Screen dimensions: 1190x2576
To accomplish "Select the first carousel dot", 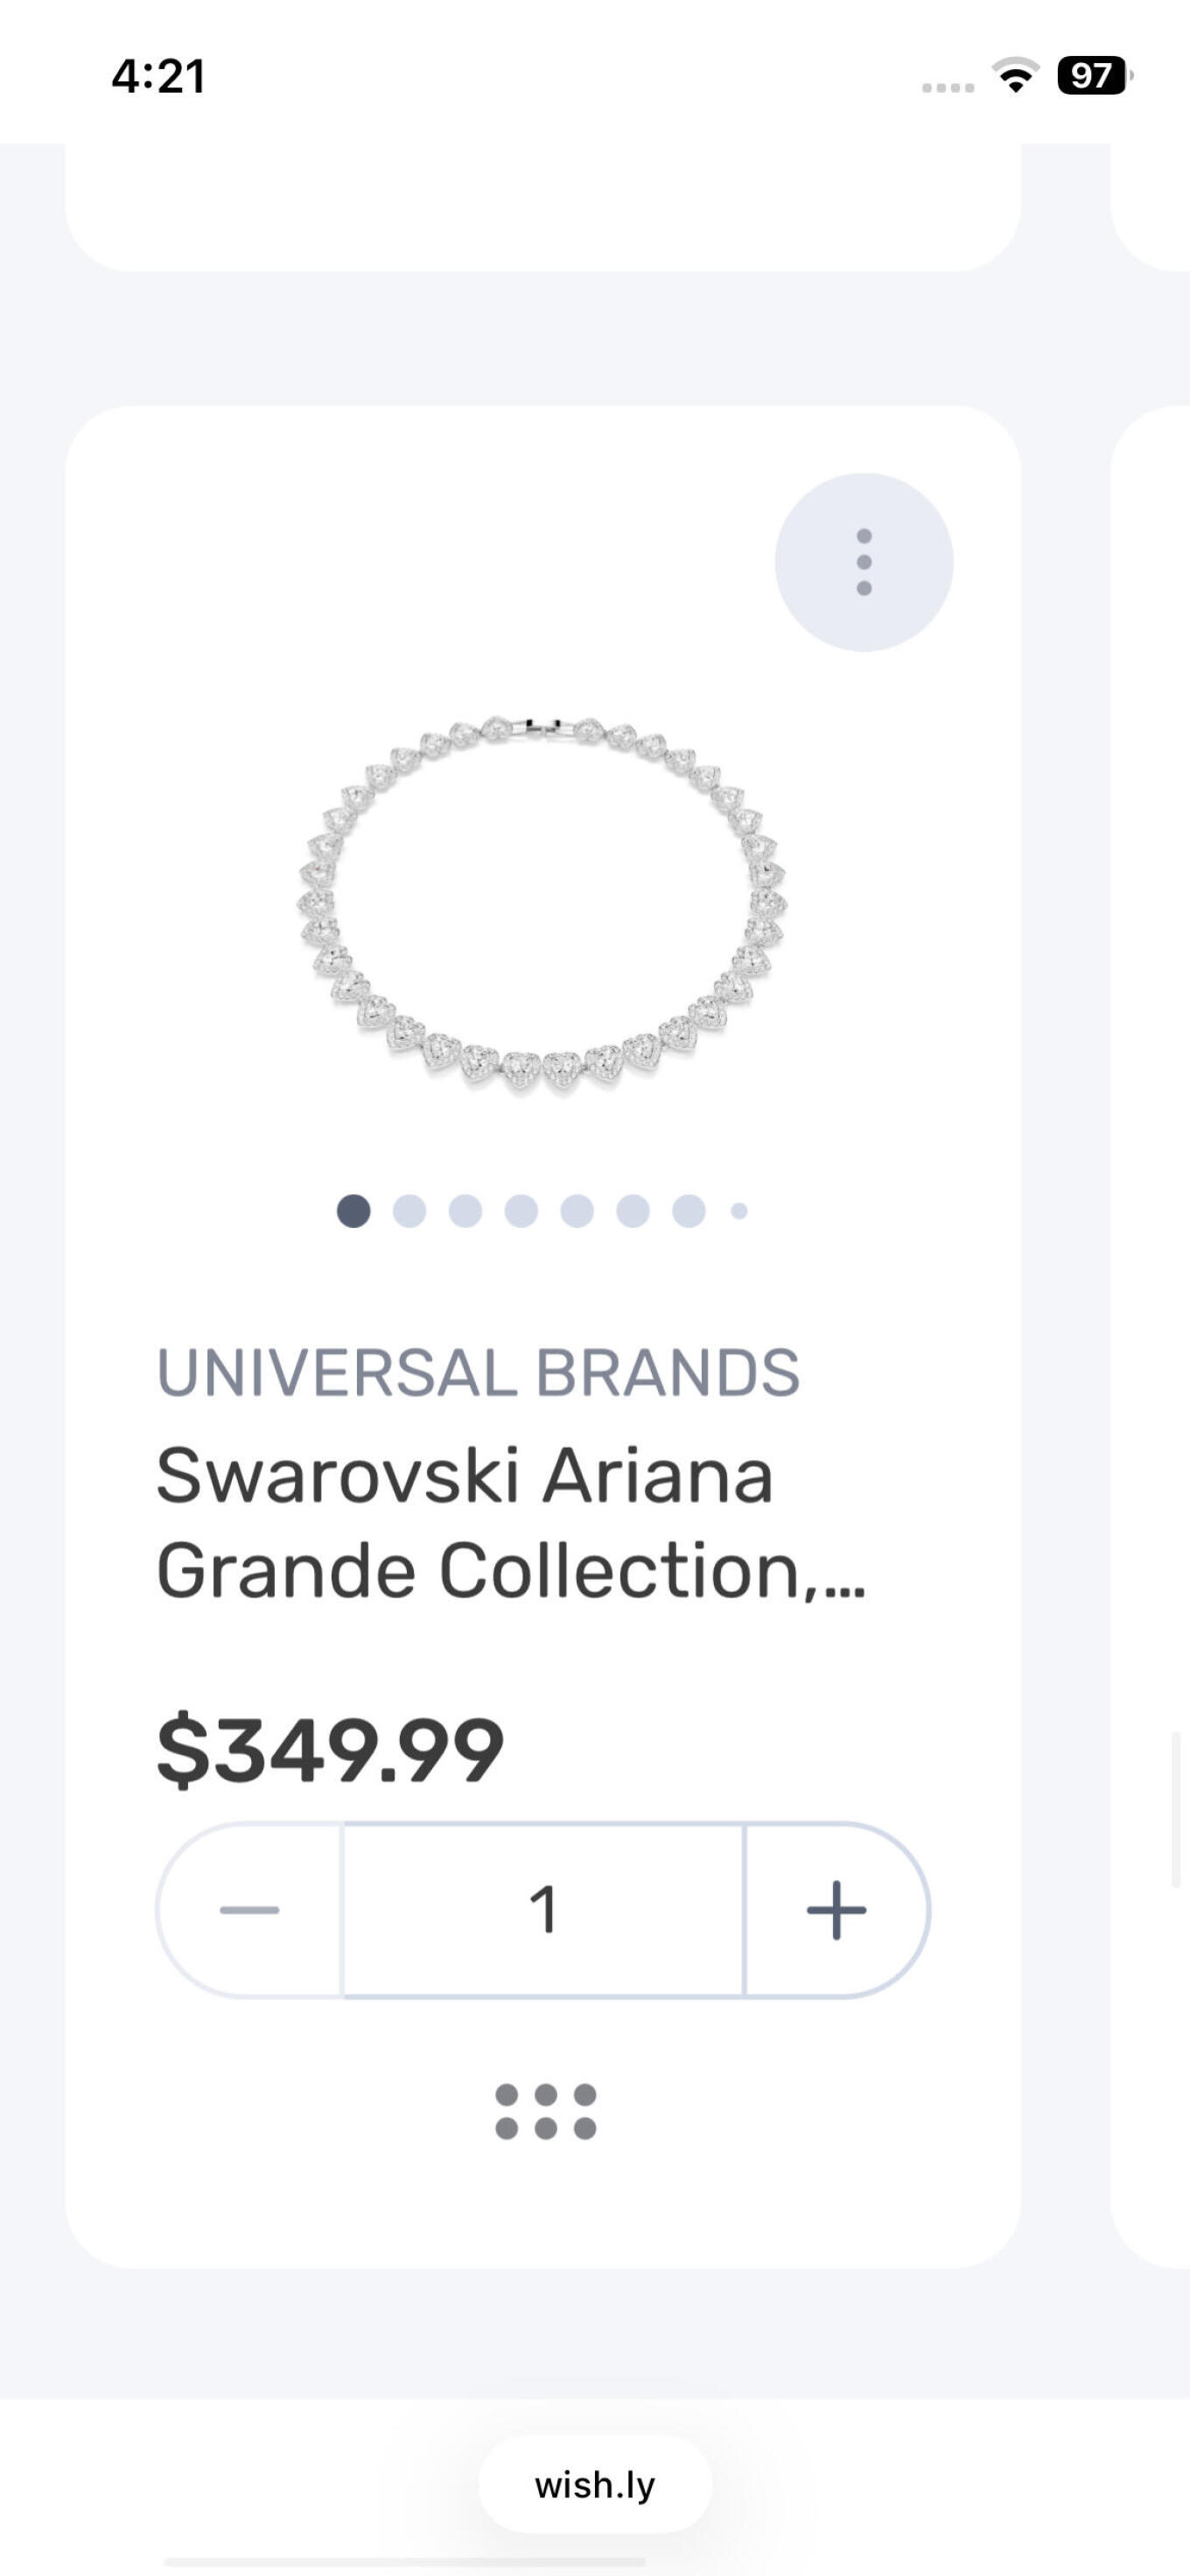I will [353, 1211].
